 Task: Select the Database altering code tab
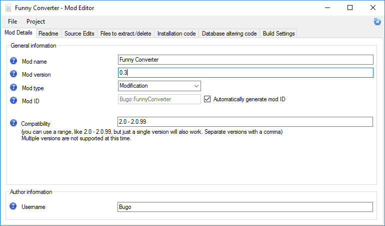(x=229, y=34)
